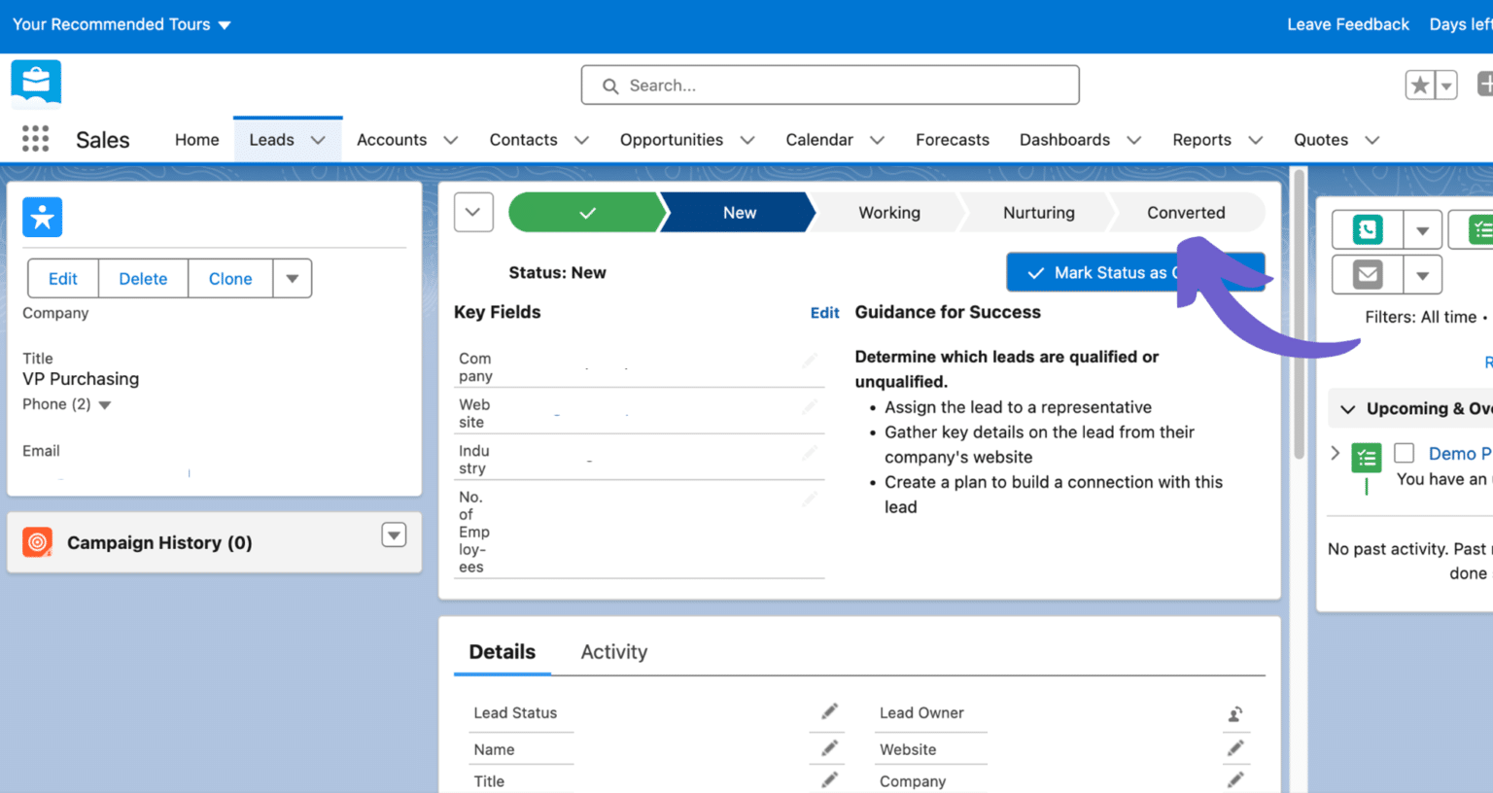Click the Sales app logo icon
This screenshot has width=1493, height=793.
click(x=35, y=85)
